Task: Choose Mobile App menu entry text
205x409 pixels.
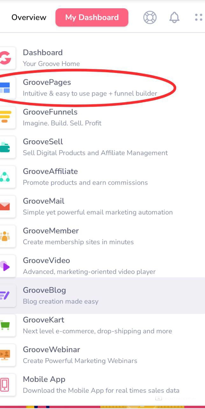Action: [x=44, y=380]
